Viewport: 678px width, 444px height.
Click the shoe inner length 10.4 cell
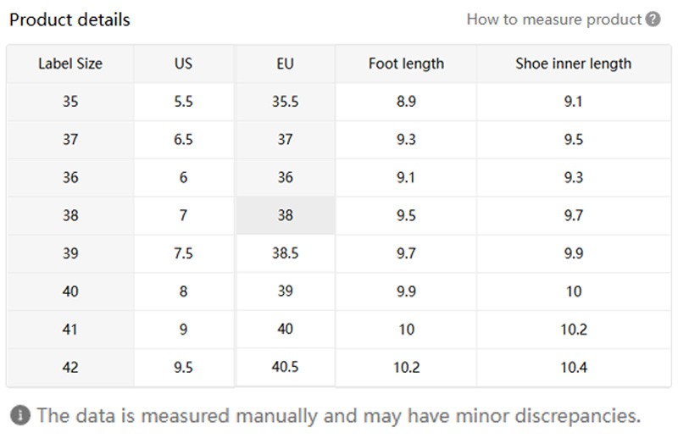[573, 368]
